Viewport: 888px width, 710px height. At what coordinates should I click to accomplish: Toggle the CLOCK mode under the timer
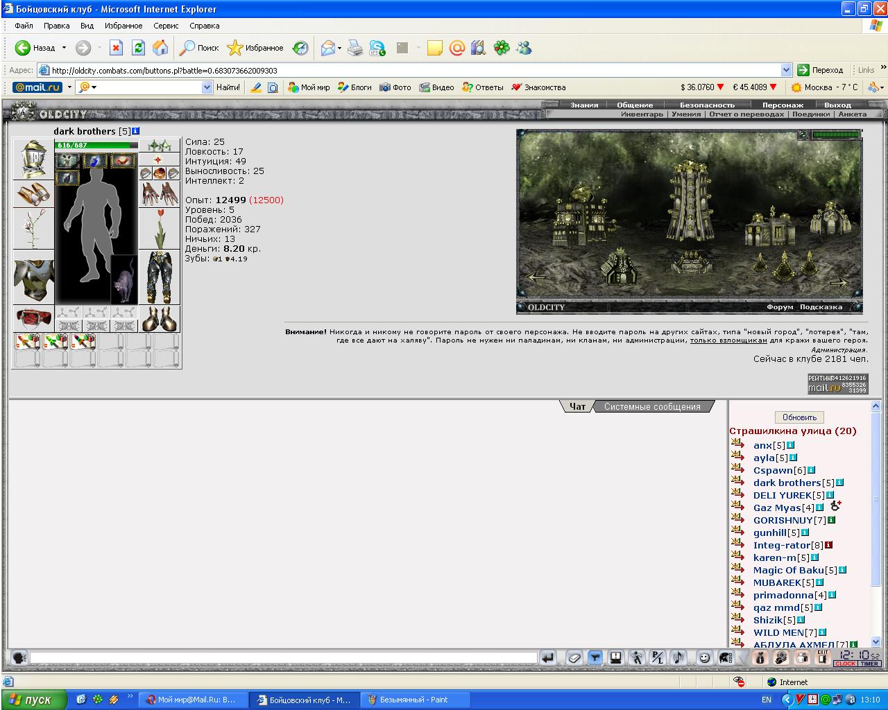[845, 664]
